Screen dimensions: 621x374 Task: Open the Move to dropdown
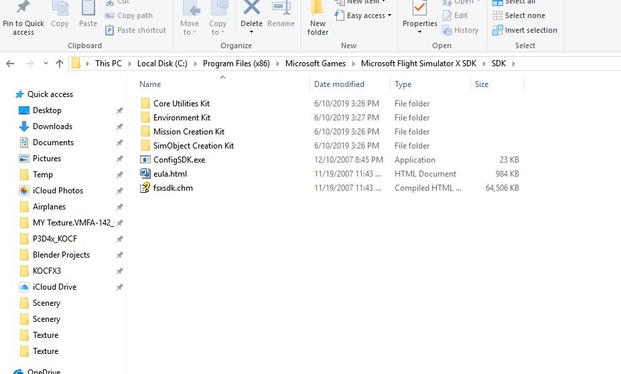coord(190,19)
